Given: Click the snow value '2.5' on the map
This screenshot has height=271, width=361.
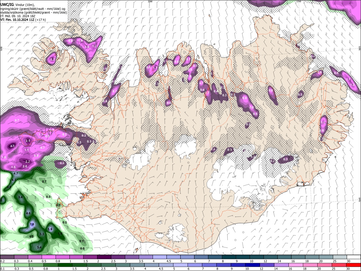Looking at the screenshot, I should [x=28, y=141].
